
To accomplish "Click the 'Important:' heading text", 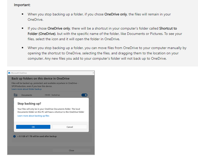I will [22, 5].
